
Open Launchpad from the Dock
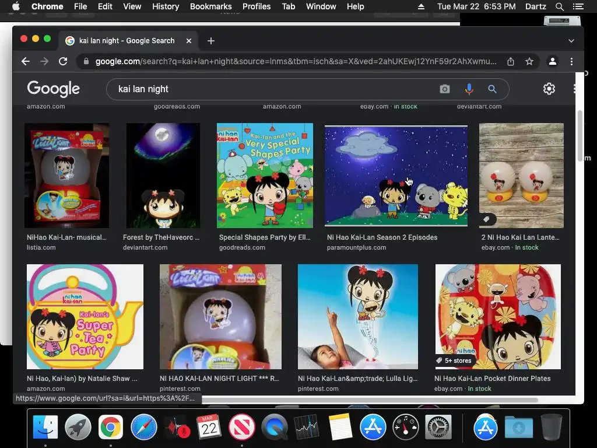pos(78,427)
